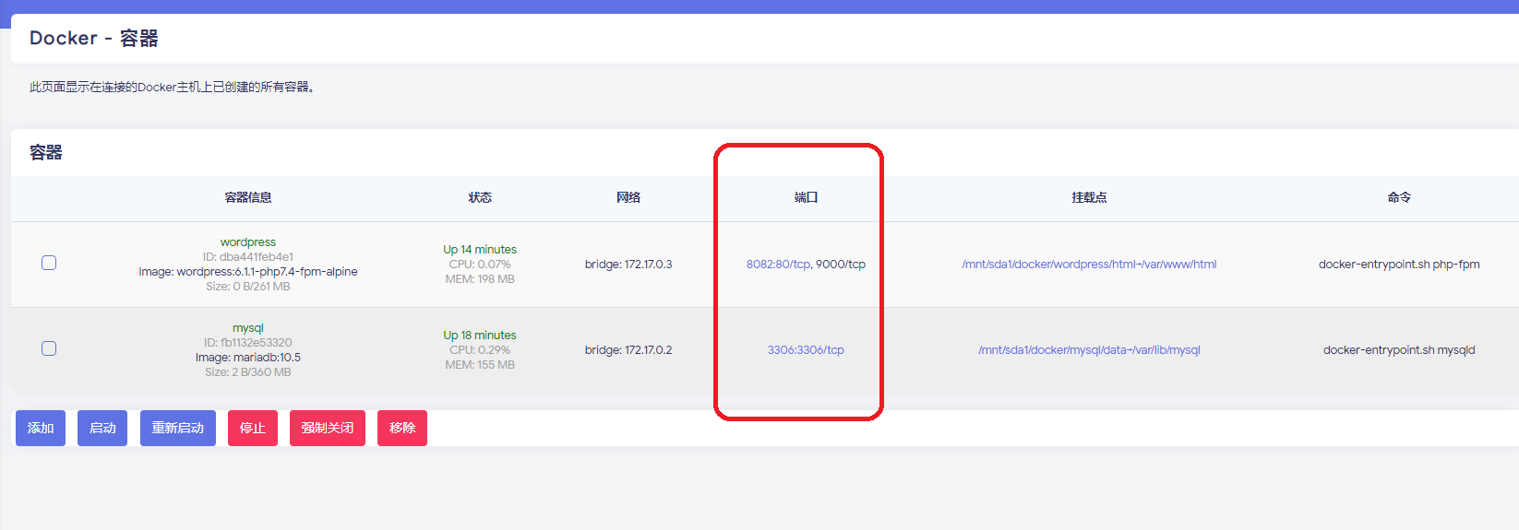Select the 状态 column header

[x=480, y=197]
